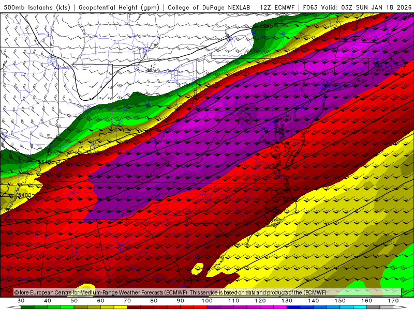Screen dimensions: 414x310
Task: Pick the dark purple swatch starting at 100
Action: point(214,308)
